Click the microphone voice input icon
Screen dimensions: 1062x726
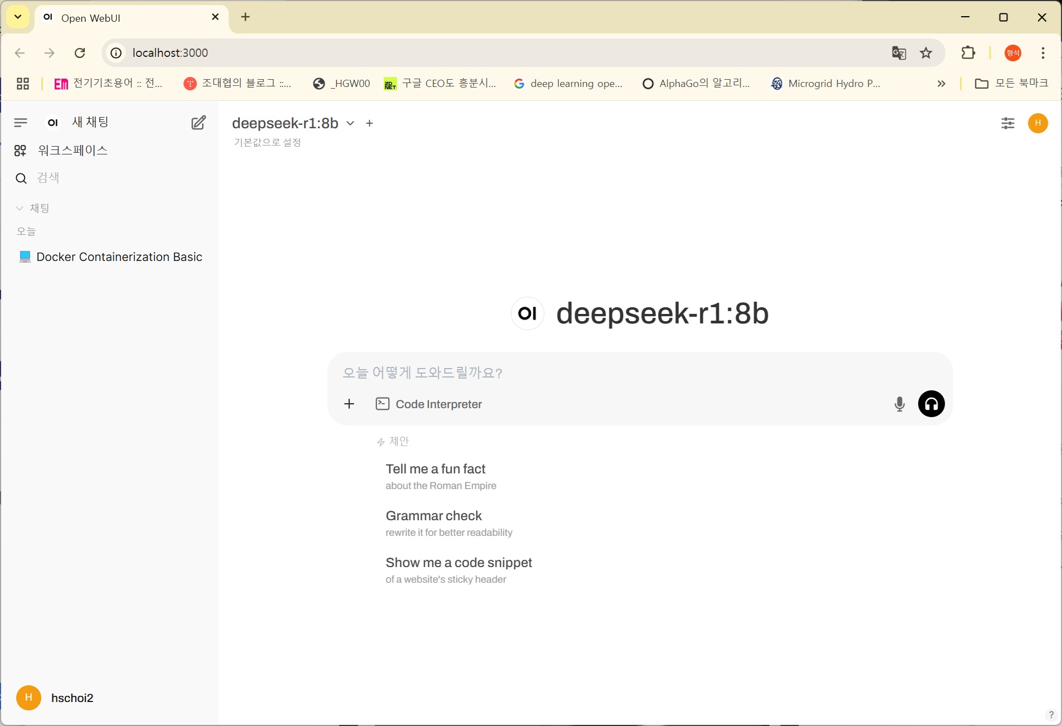(x=899, y=404)
